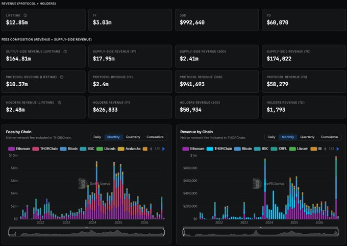The height and width of the screenshot is (246, 347).
Task: Go to next legend page in Revenue by Chain
Action: (338, 149)
